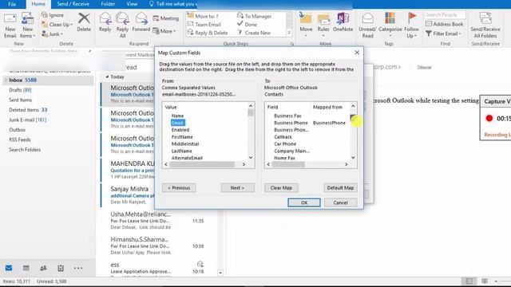Image resolution: width=511 pixels, height=287 pixels.
Task: Switch to the View tab
Action: click(x=132, y=4)
